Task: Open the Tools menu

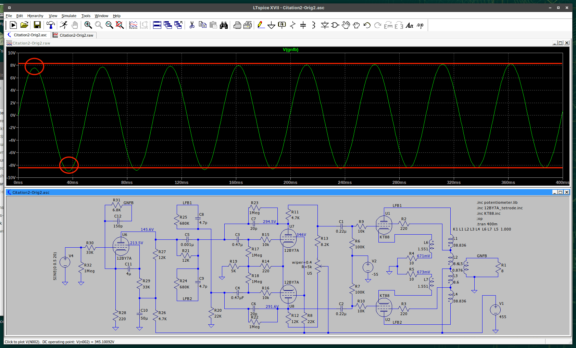Action: 86,16
